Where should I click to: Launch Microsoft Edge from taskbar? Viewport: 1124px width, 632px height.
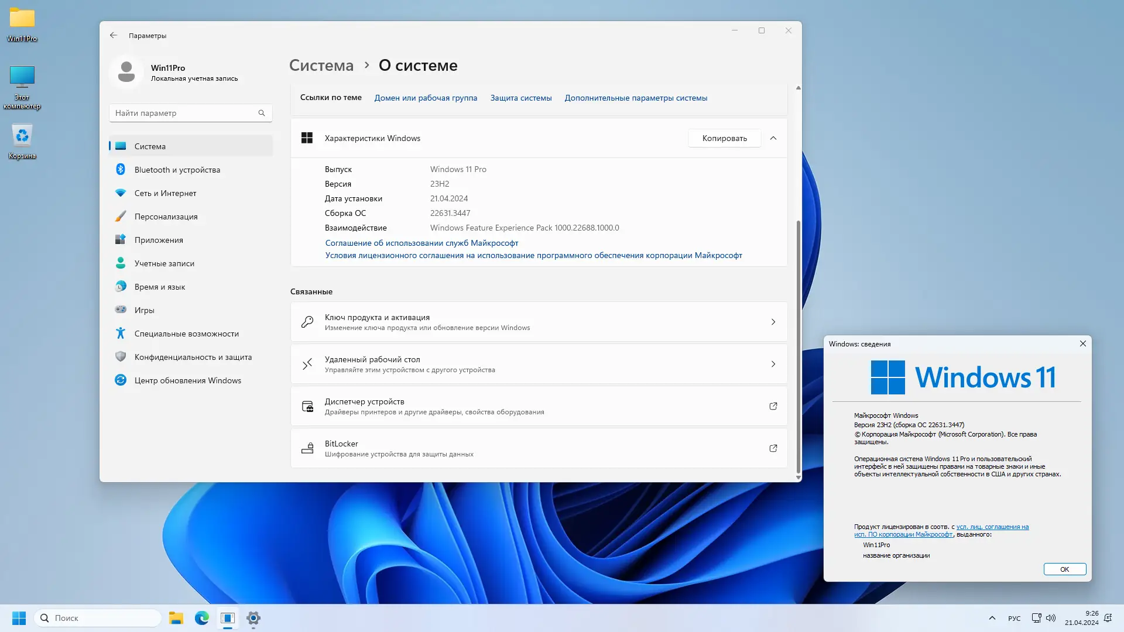pos(202,618)
